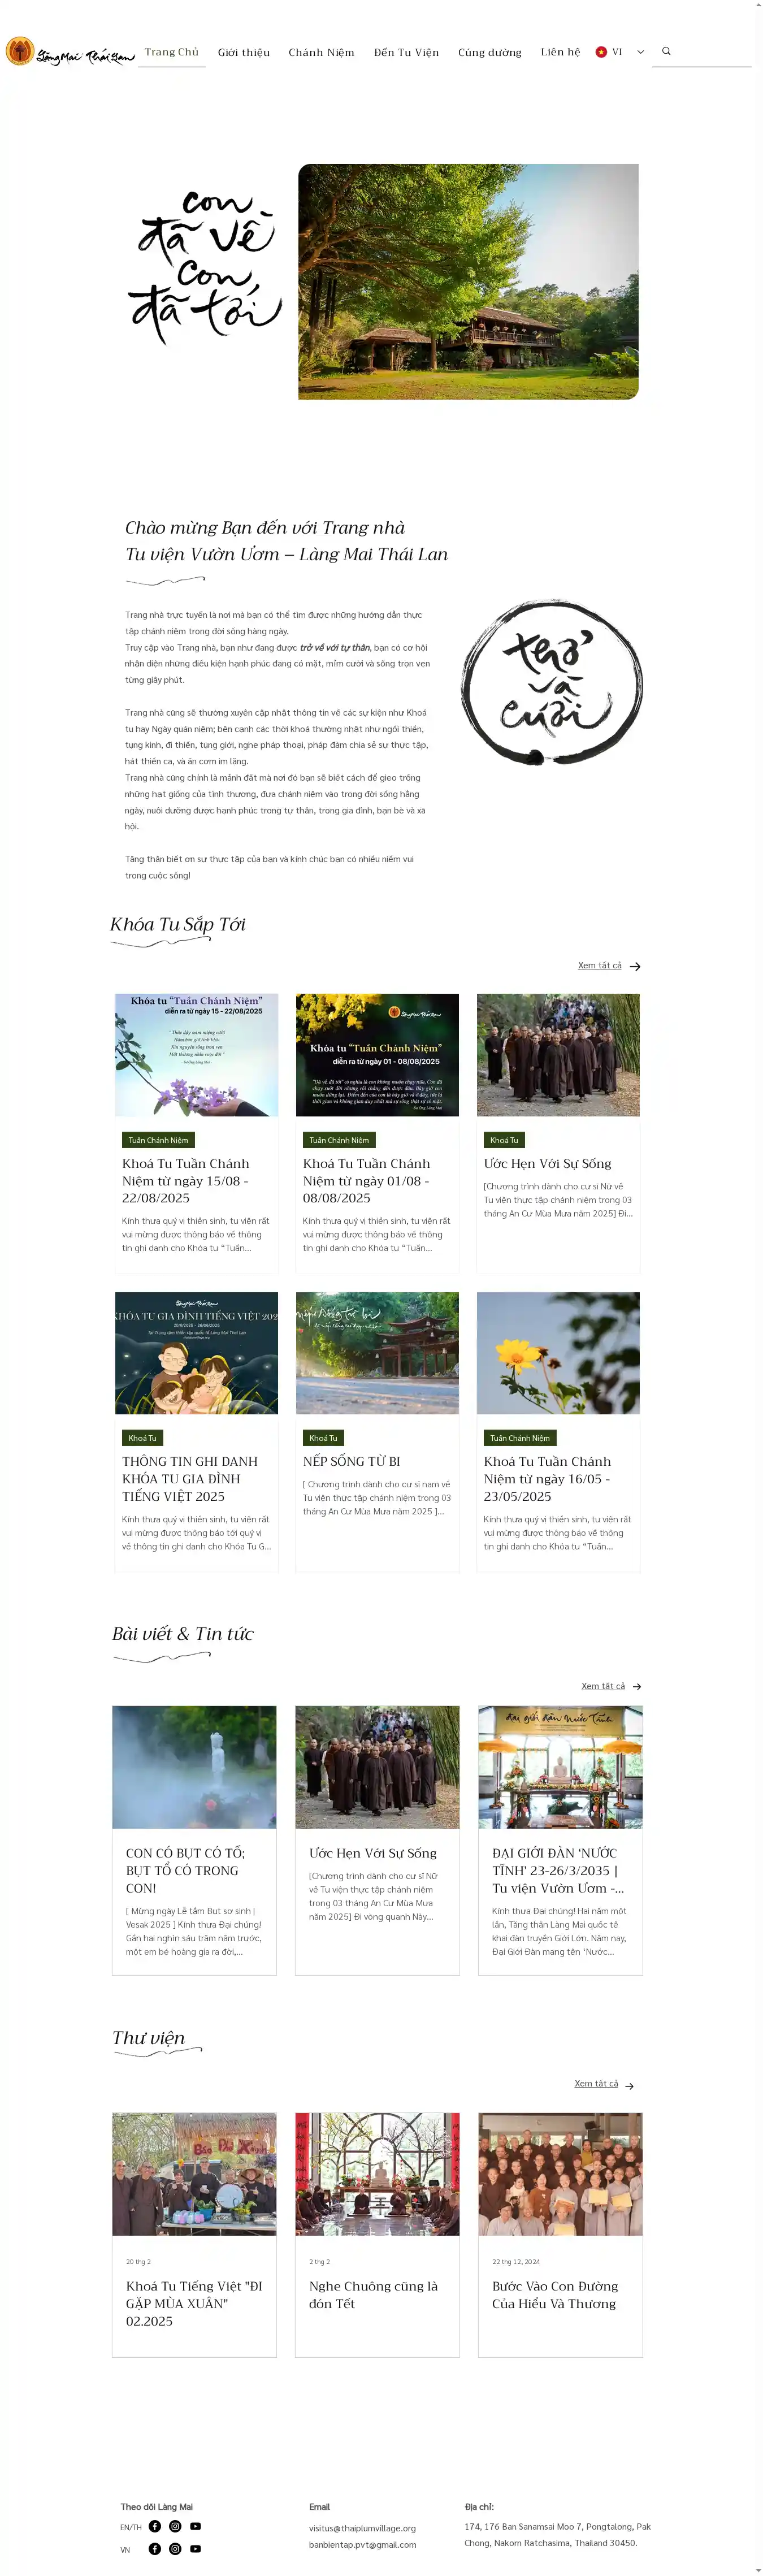
Task: Open the VN Instagram icon
Action: click(175, 2548)
